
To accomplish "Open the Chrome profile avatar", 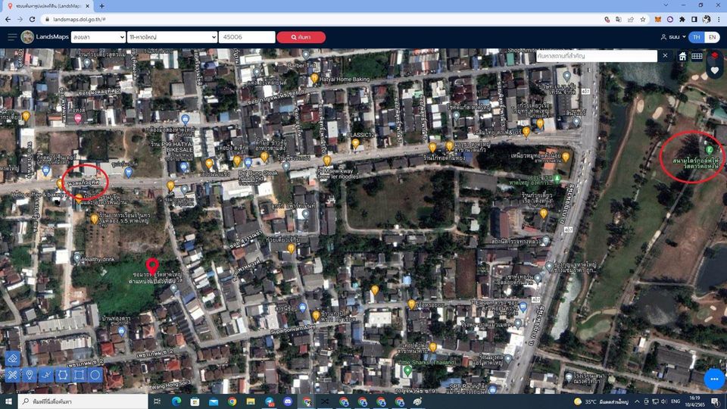I will [x=706, y=20].
